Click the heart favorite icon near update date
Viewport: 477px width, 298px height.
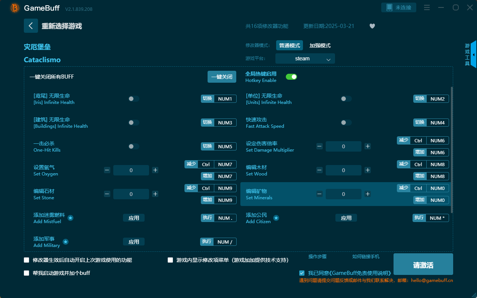pyautogui.click(x=372, y=26)
